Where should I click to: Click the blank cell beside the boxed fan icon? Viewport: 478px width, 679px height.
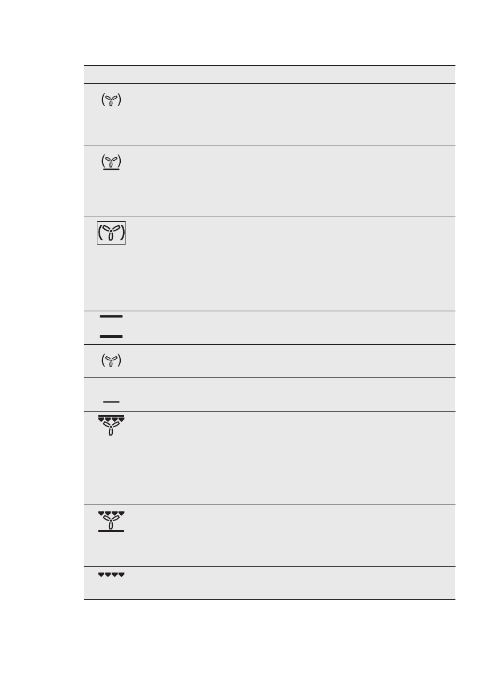(x=291, y=263)
